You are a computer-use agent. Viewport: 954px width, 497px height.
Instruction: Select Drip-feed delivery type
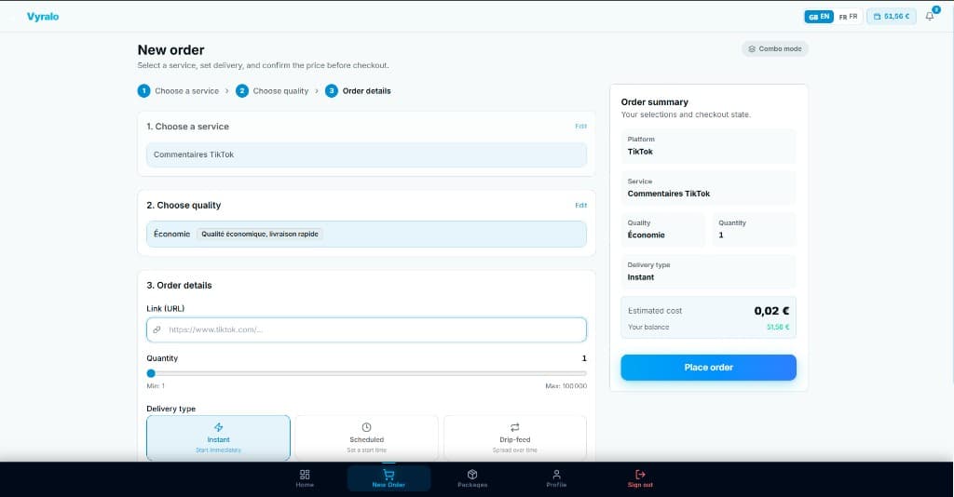coord(514,438)
